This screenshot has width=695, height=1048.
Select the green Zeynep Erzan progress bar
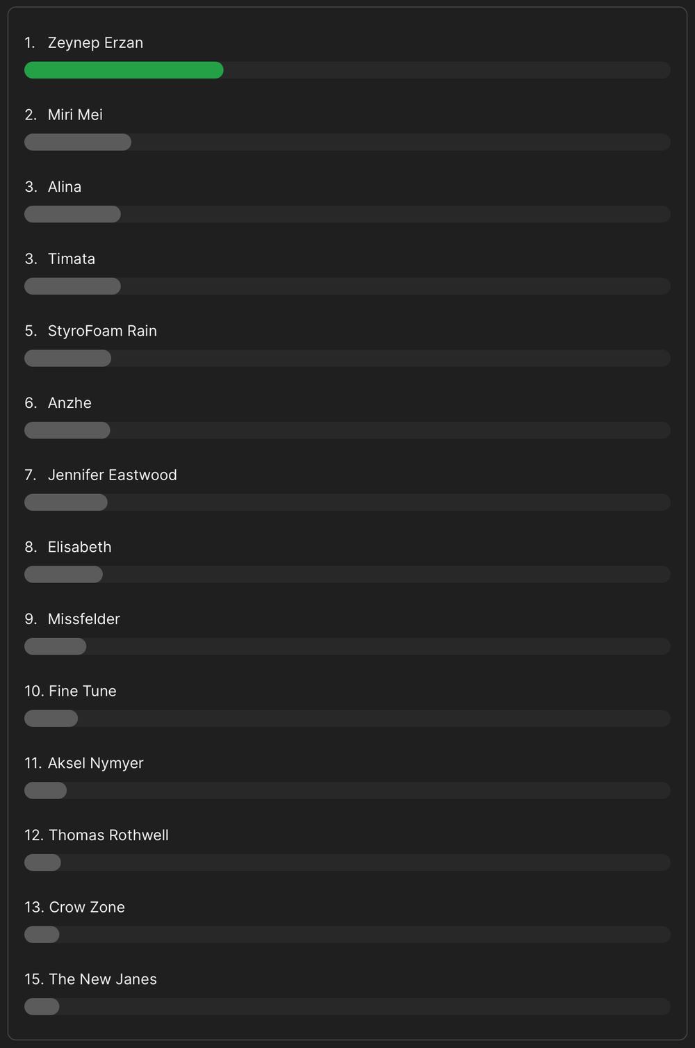124,70
